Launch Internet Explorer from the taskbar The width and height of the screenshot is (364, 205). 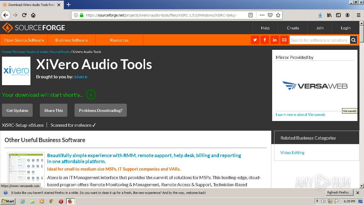pos(22,201)
